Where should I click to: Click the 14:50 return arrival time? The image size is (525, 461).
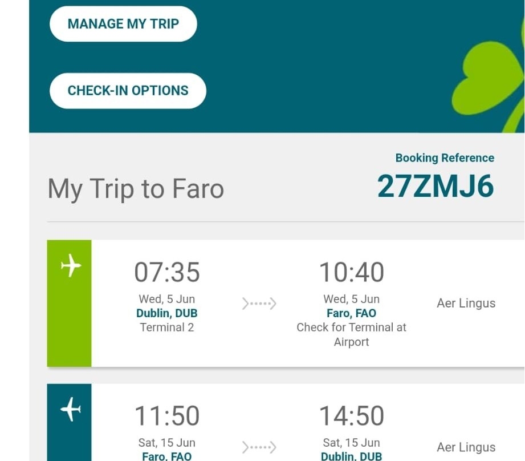pyautogui.click(x=351, y=416)
